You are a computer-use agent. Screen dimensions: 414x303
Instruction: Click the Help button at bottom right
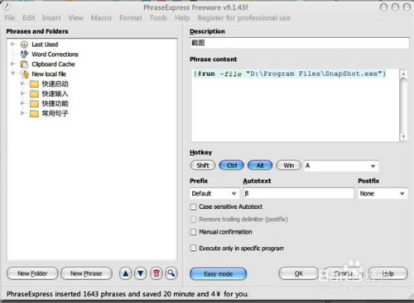tap(388, 273)
